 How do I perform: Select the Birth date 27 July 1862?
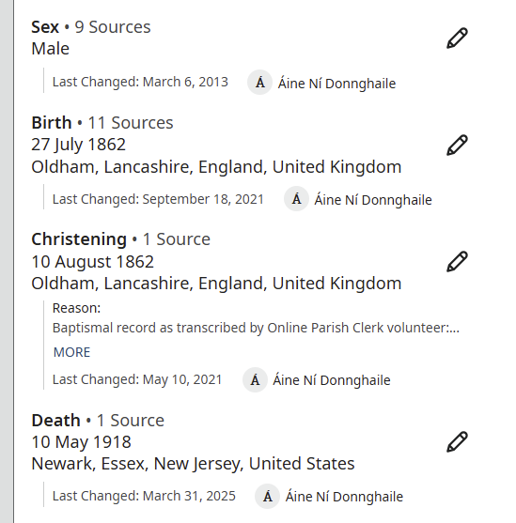click(79, 145)
